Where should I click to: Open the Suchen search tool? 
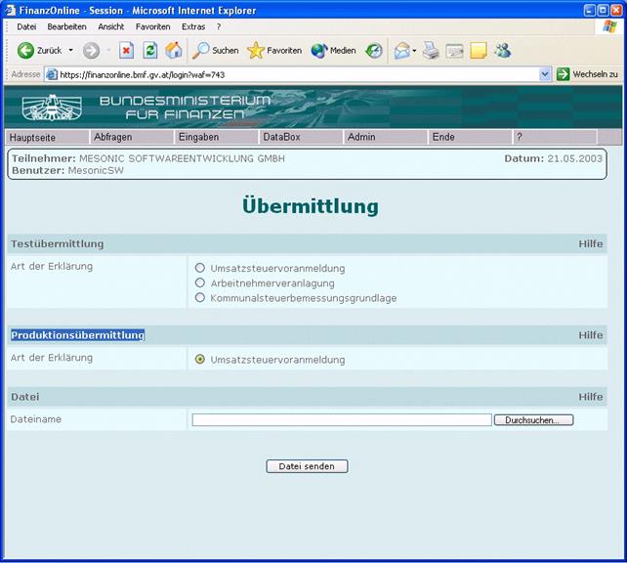click(x=215, y=50)
